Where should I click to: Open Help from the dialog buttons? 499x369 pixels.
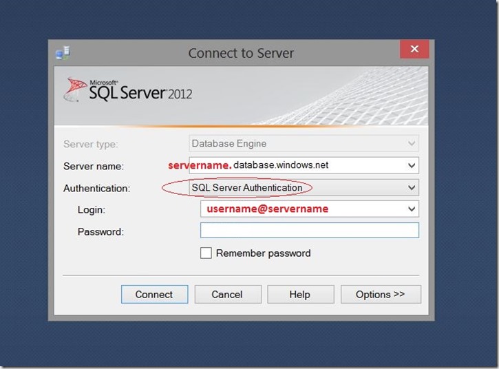tap(299, 295)
